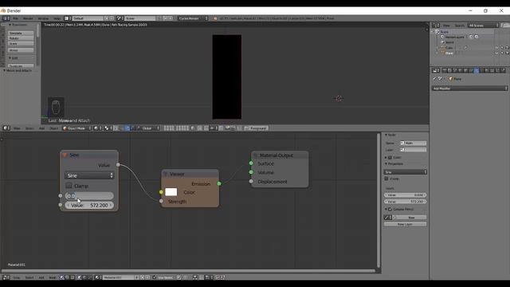Click the Scale button in tool shelf
This screenshot has width=510, height=287.
click(x=21, y=44)
